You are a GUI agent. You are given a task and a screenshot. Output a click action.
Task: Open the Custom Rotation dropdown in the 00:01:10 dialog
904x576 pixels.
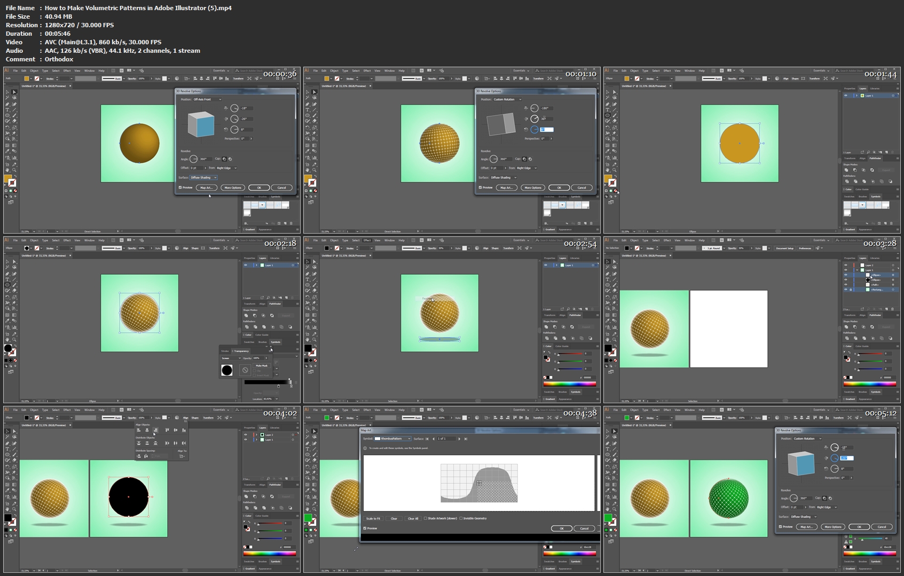507,99
